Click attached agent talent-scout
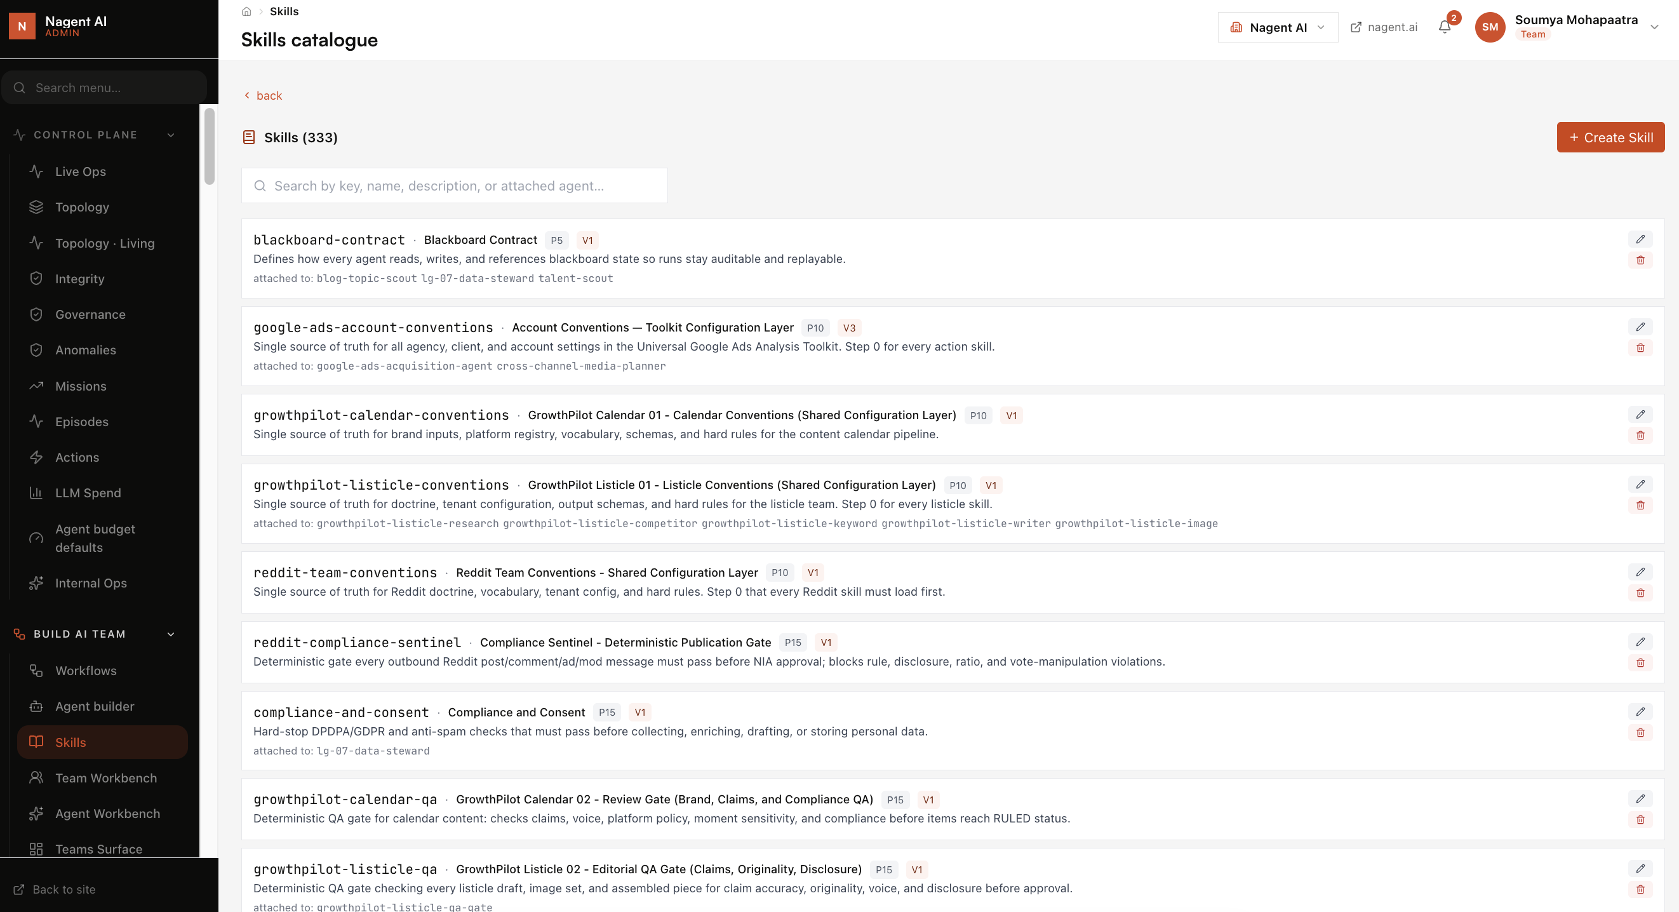Image resolution: width=1679 pixels, height=912 pixels. point(575,278)
